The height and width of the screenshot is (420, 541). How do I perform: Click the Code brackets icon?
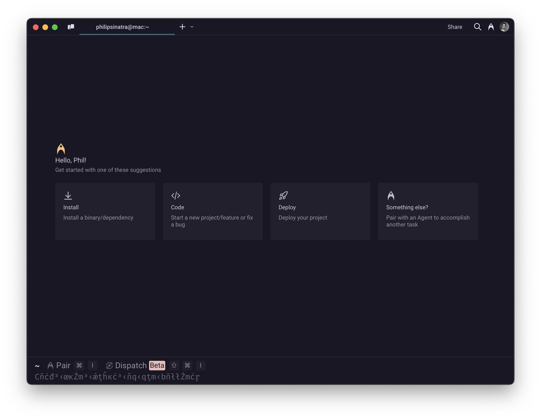pyautogui.click(x=176, y=196)
